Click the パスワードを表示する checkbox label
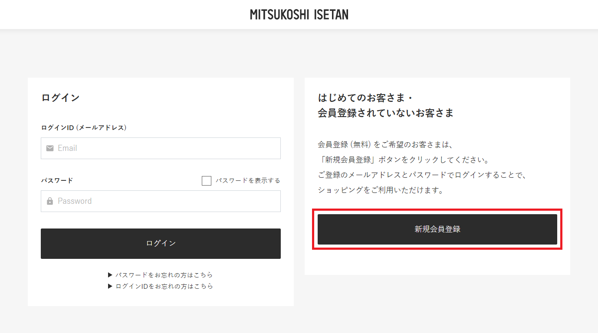This screenshot has height=333, width=598. point(248,181)
